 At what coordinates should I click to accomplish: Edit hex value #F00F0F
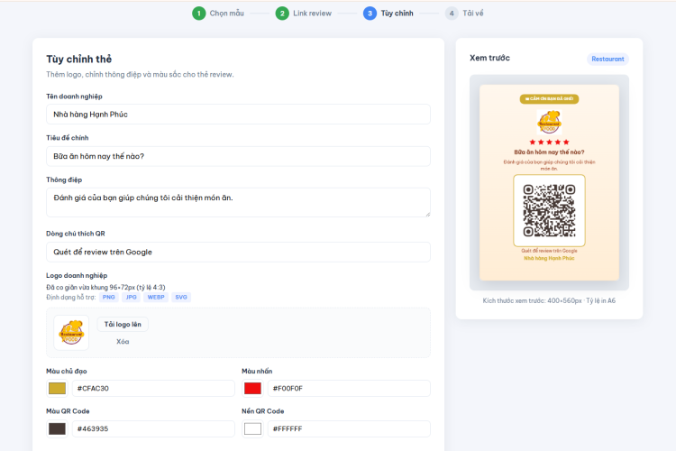click(349, 389)
